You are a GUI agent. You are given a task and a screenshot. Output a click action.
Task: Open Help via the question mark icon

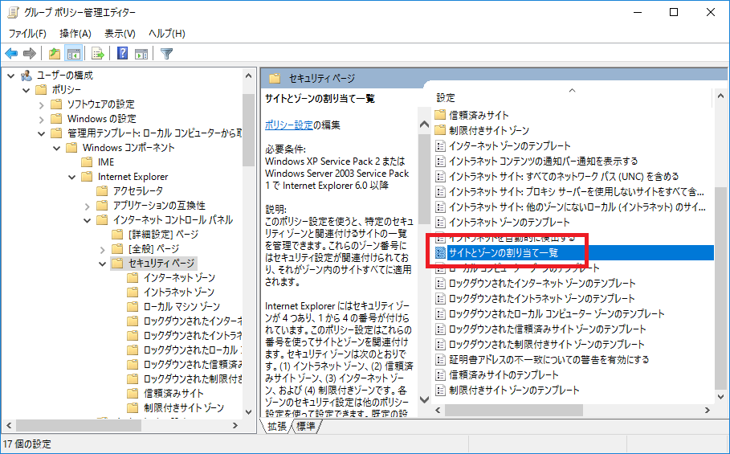(x=123, y=54)
